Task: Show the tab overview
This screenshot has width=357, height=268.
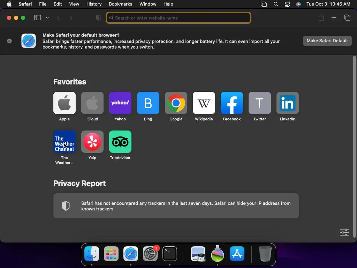Action: pos(347,17)
